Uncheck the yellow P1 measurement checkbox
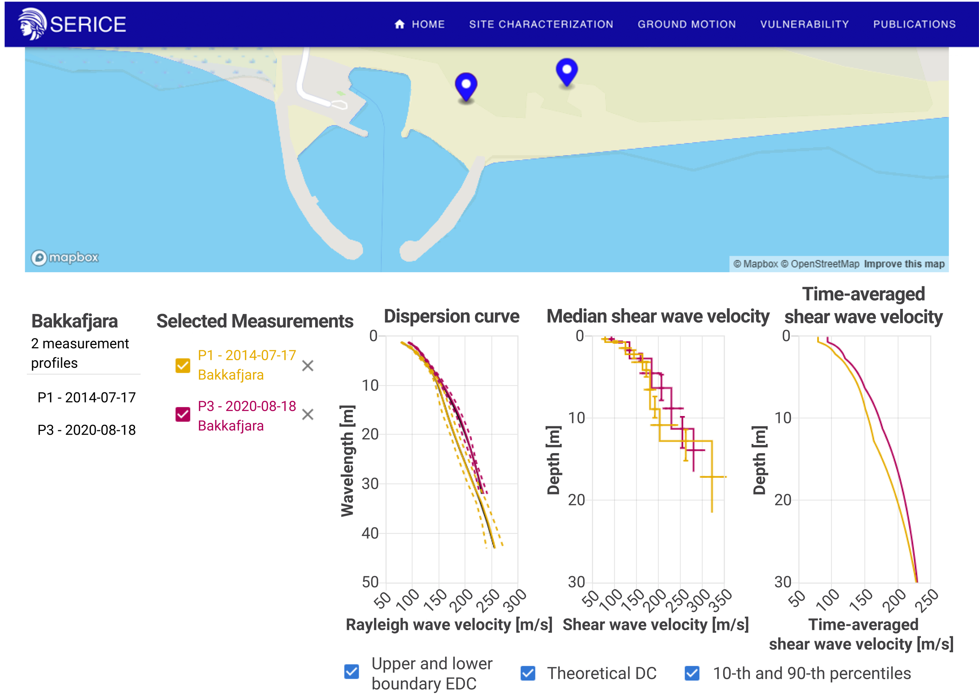The image size is (979, 694). [183, 366]
